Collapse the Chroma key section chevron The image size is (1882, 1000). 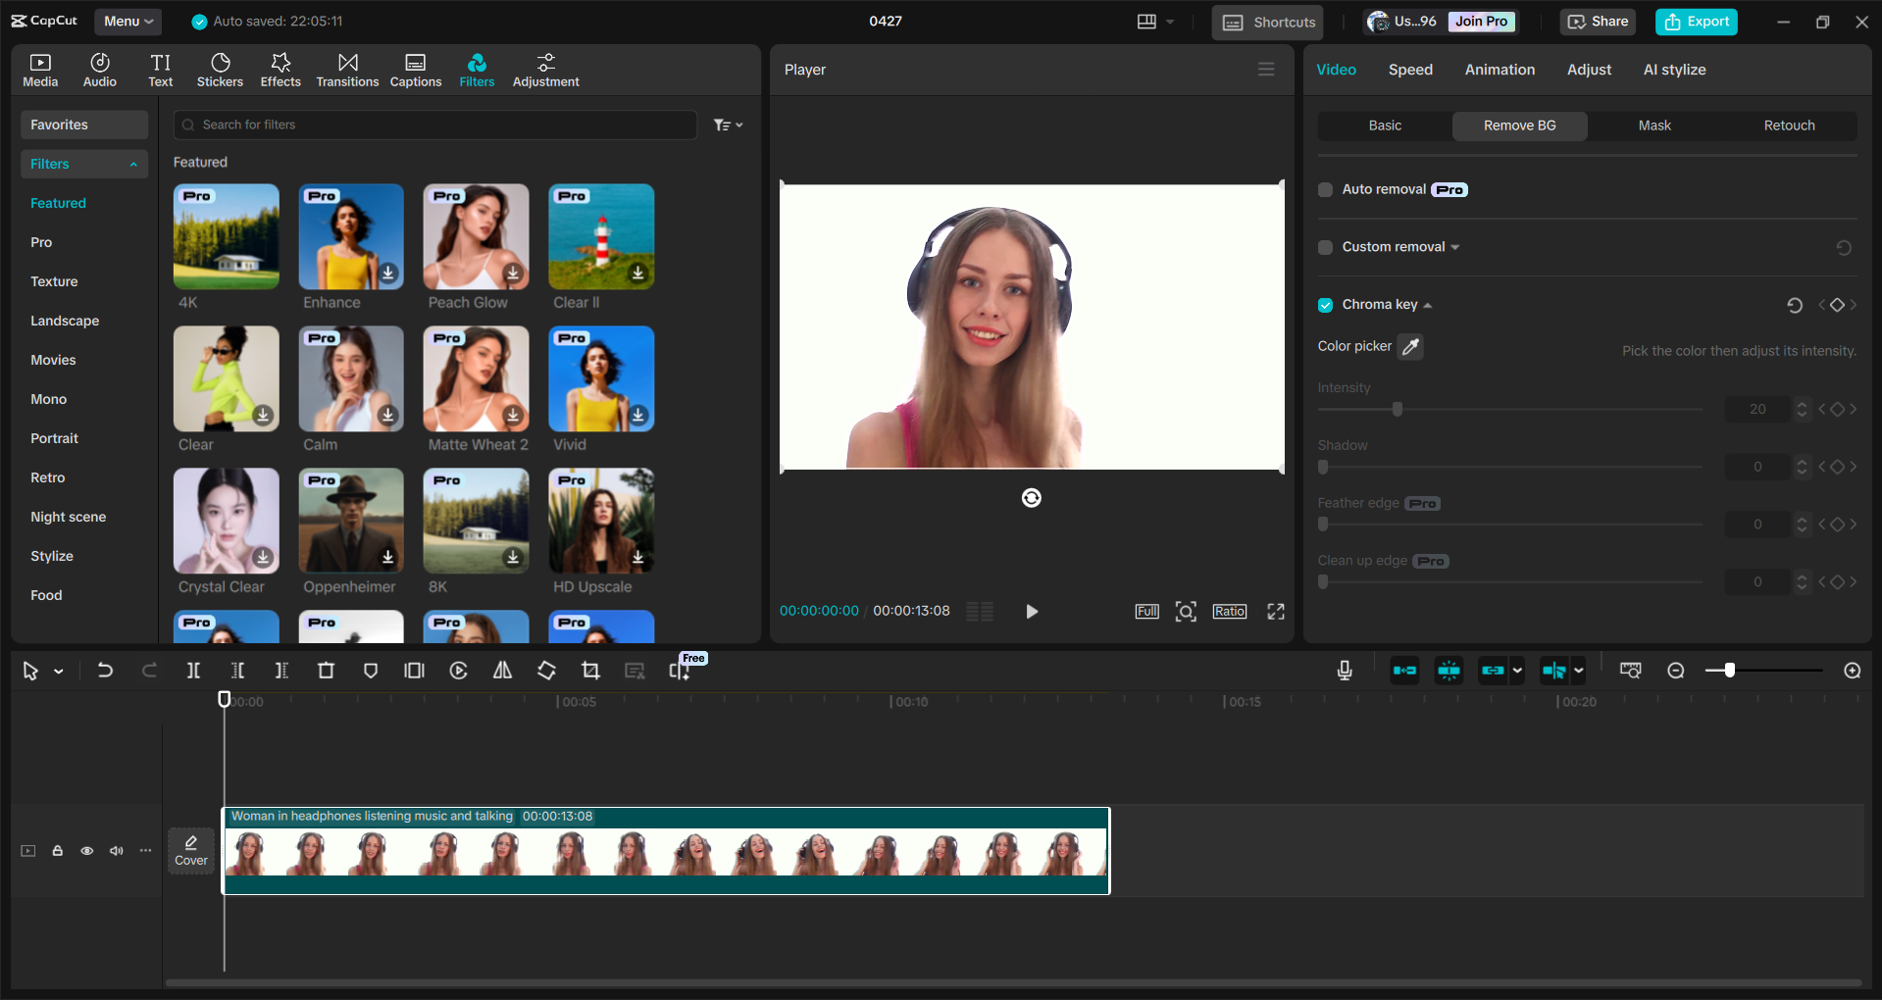pos(1431,305)
